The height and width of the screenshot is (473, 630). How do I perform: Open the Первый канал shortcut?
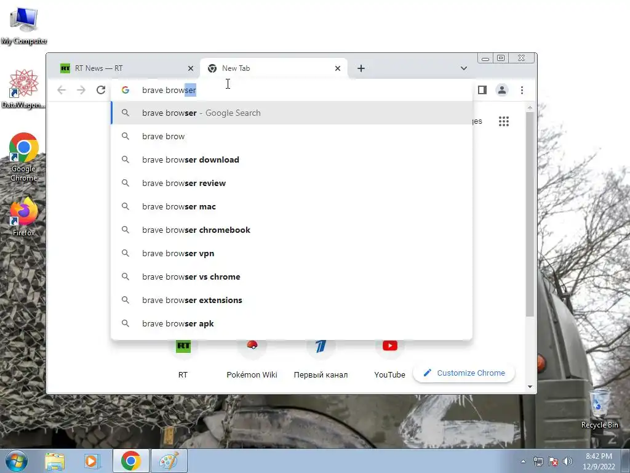point(321,359)
